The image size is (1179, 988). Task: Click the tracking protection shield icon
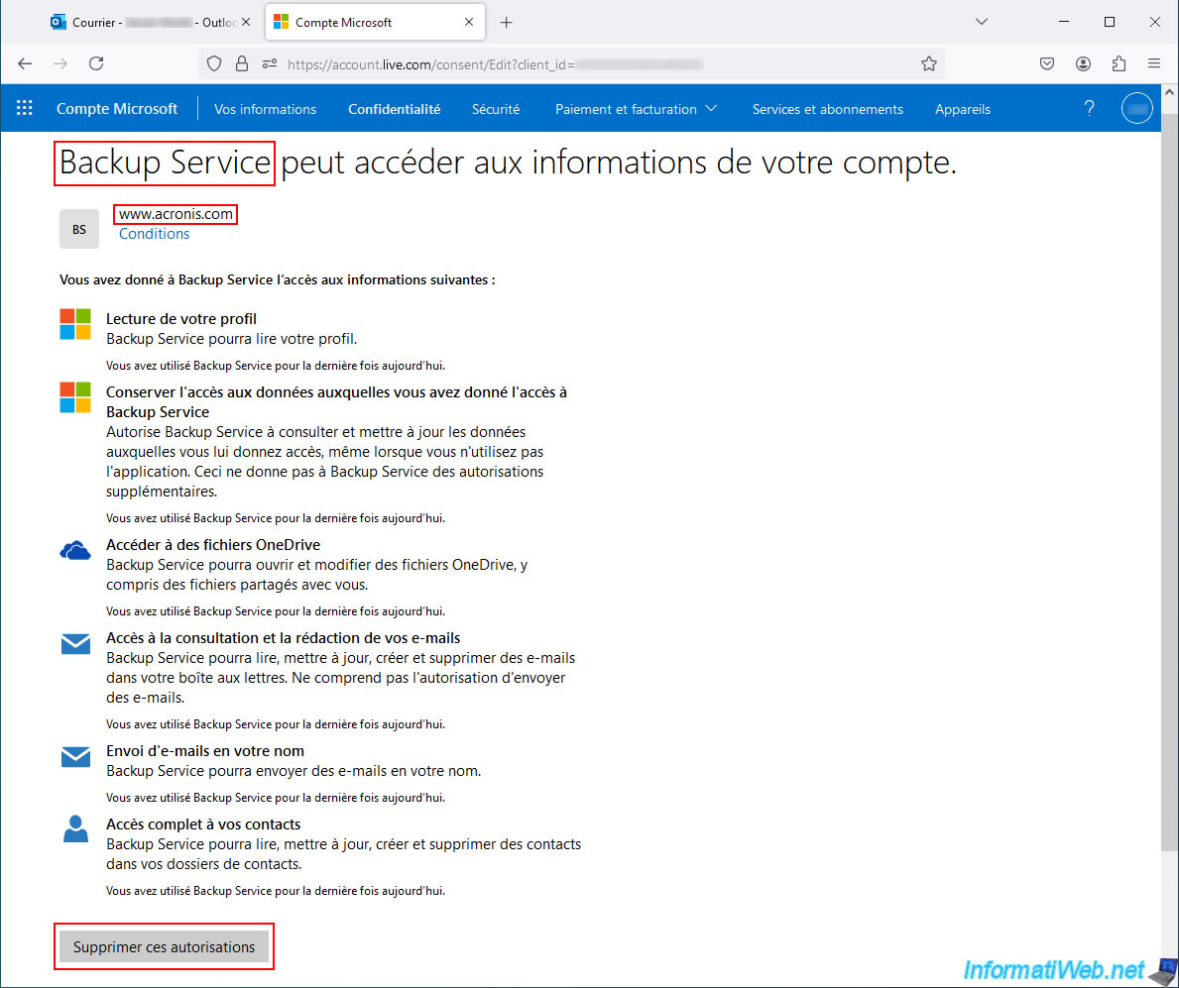214,63
